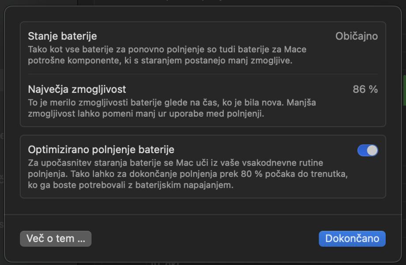Viewport: 406px width, 265px height.
Task: Click the empty footer area between the two buttons
Action: (205, 239)
